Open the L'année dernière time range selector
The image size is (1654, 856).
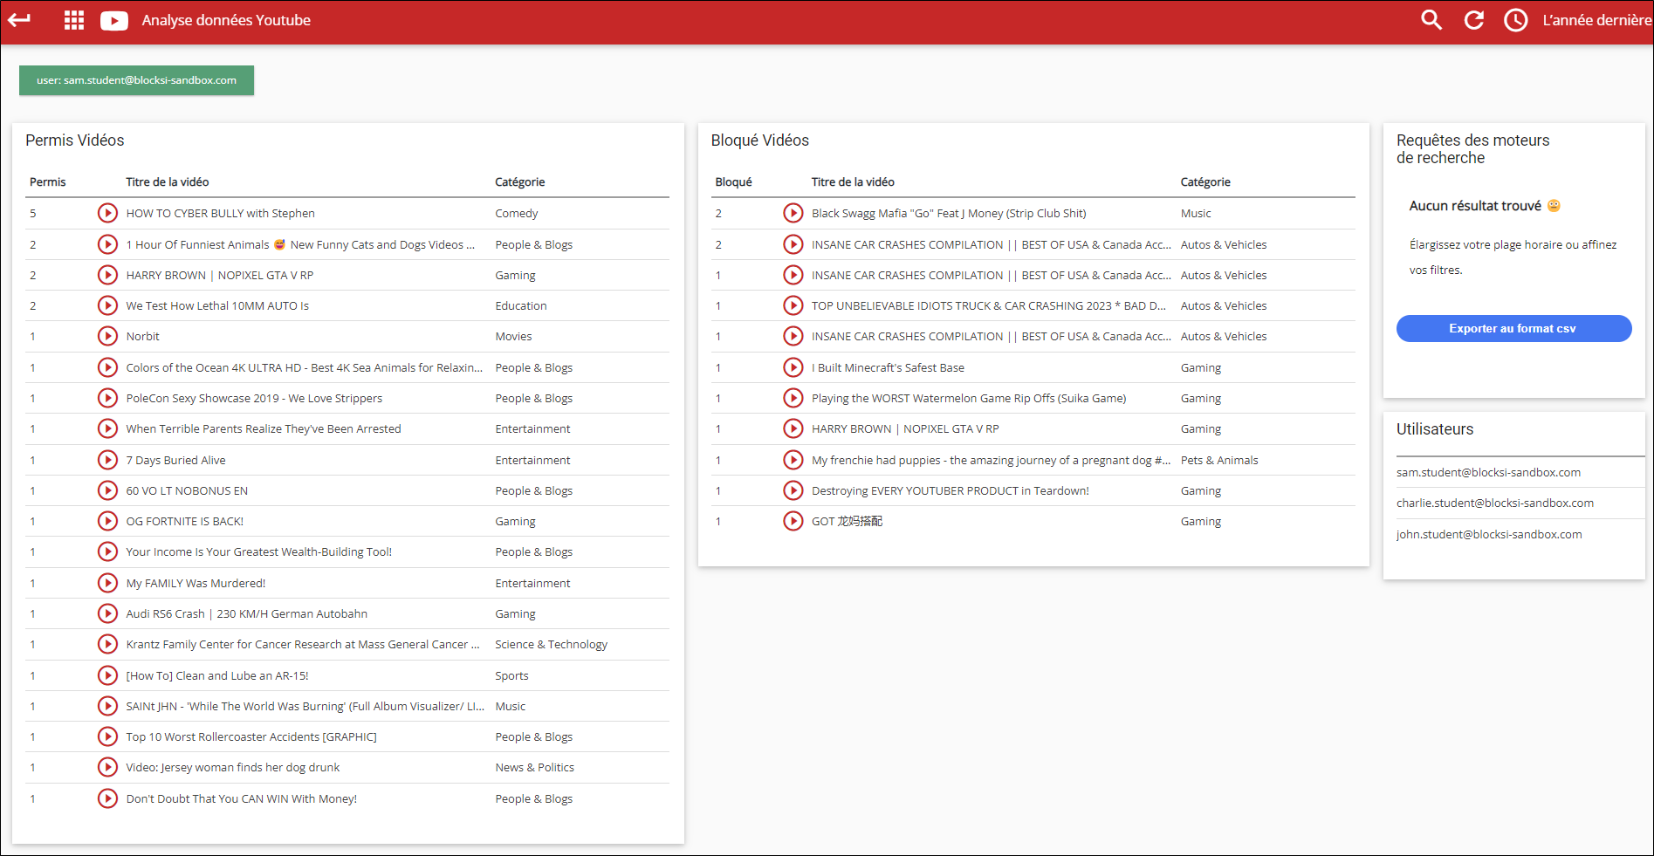(x=1596, y=20)
